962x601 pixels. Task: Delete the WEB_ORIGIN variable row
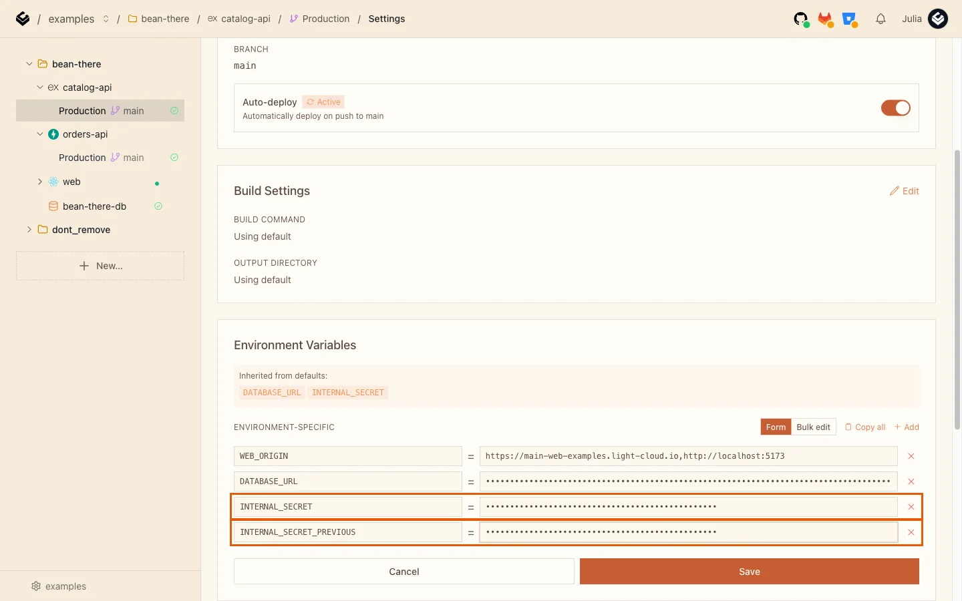click(911, 456)
